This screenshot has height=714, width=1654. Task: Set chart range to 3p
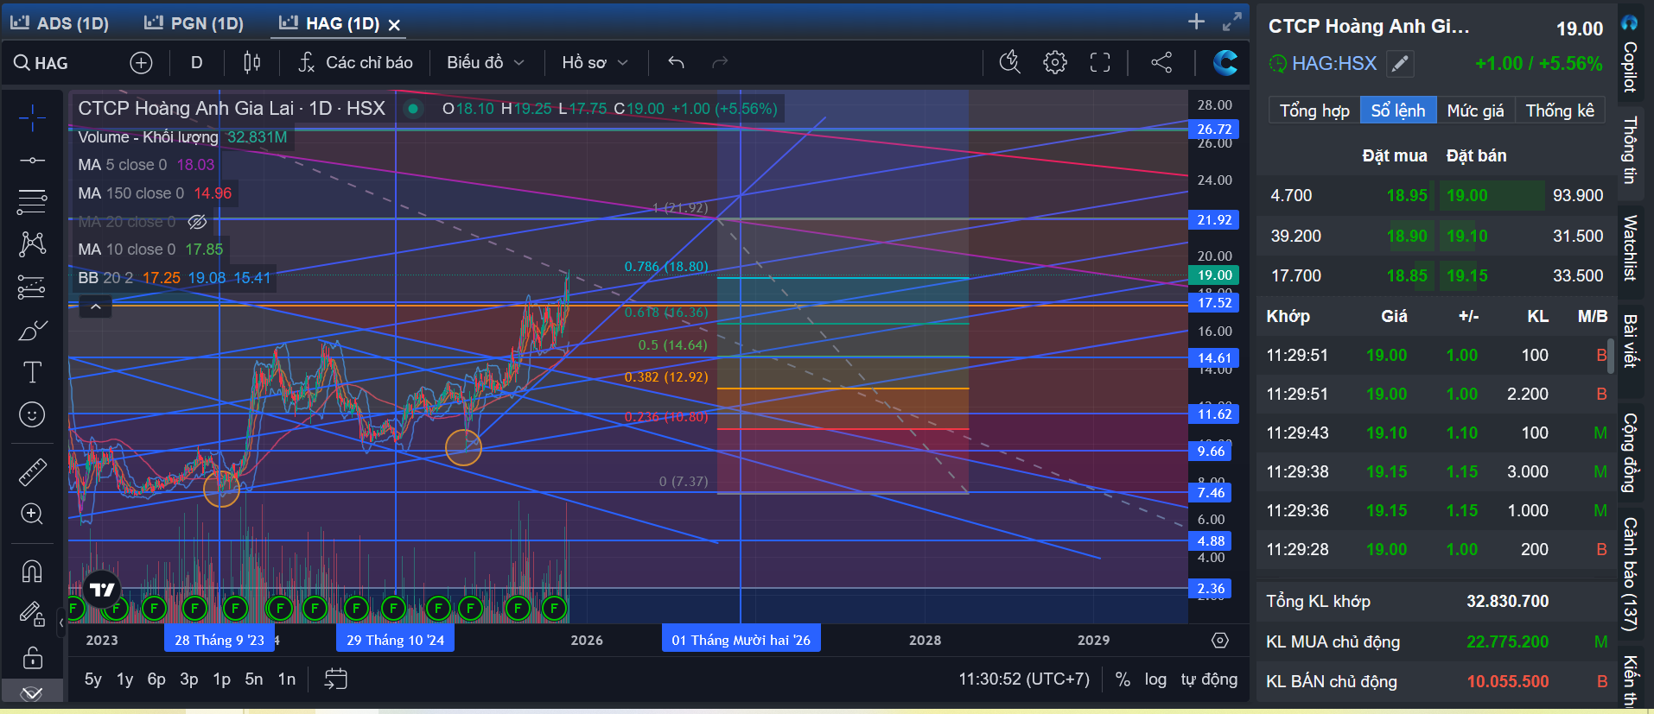tap(189, 679)
